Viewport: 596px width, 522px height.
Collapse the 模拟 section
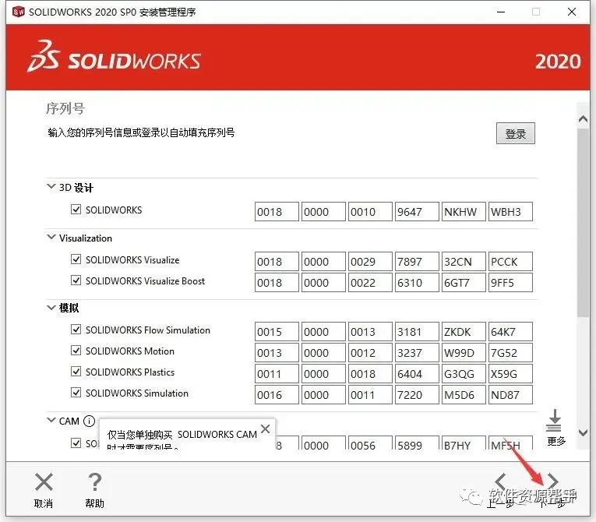pos(51,307)
